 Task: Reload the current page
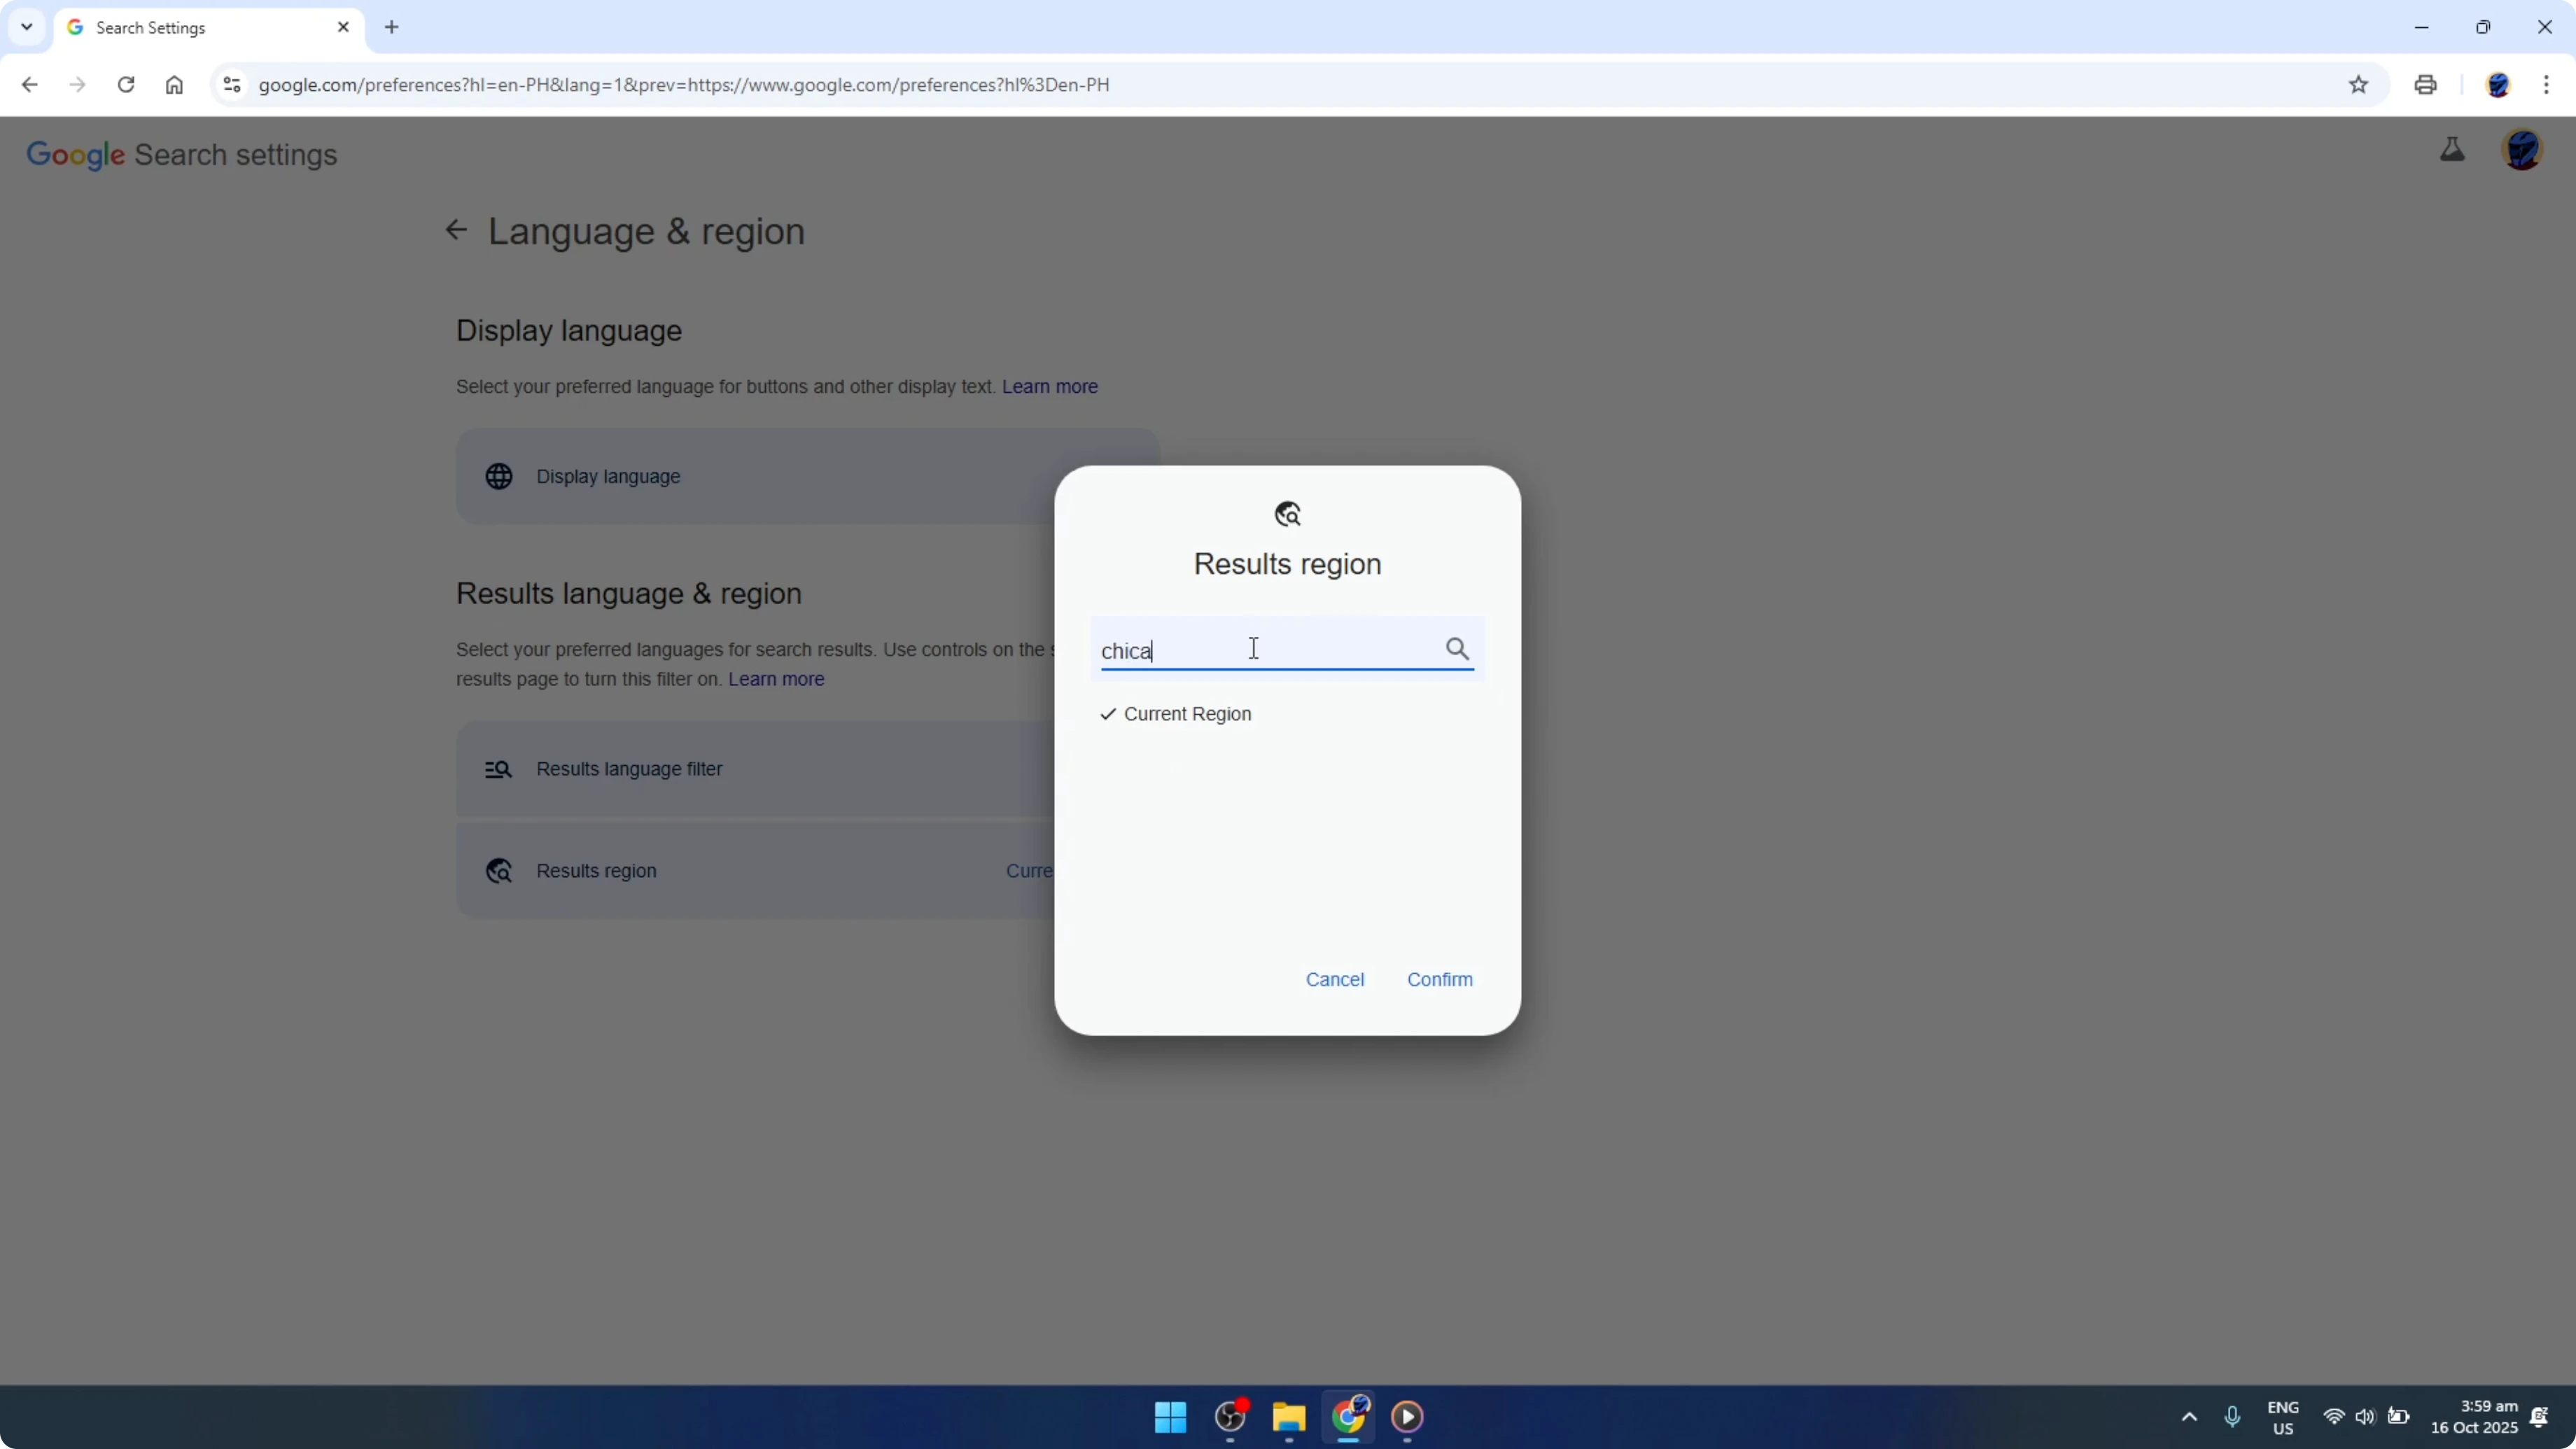click(x=126, y=85)
